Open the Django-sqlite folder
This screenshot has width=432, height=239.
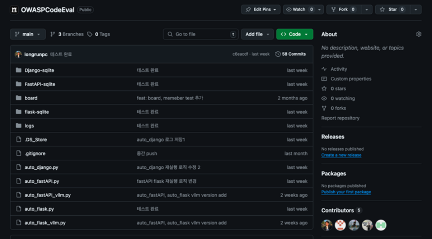pos(39,70)
